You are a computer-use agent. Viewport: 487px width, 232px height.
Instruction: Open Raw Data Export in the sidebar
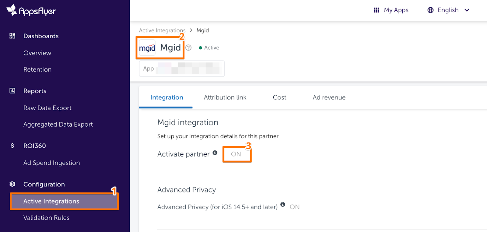[47, 108]
